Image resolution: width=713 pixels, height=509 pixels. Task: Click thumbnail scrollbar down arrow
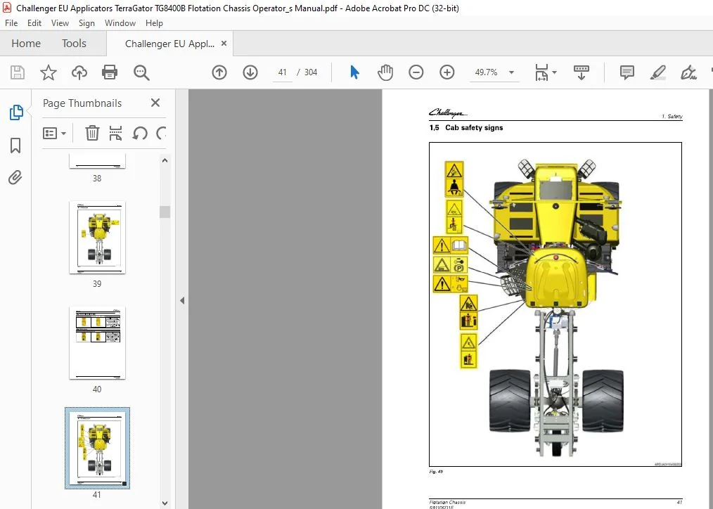click(x=165, y=503)
